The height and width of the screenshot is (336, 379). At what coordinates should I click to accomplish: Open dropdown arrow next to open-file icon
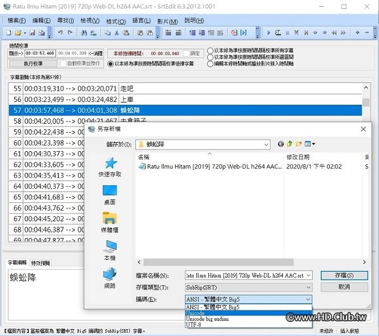(x=25, y=33)
